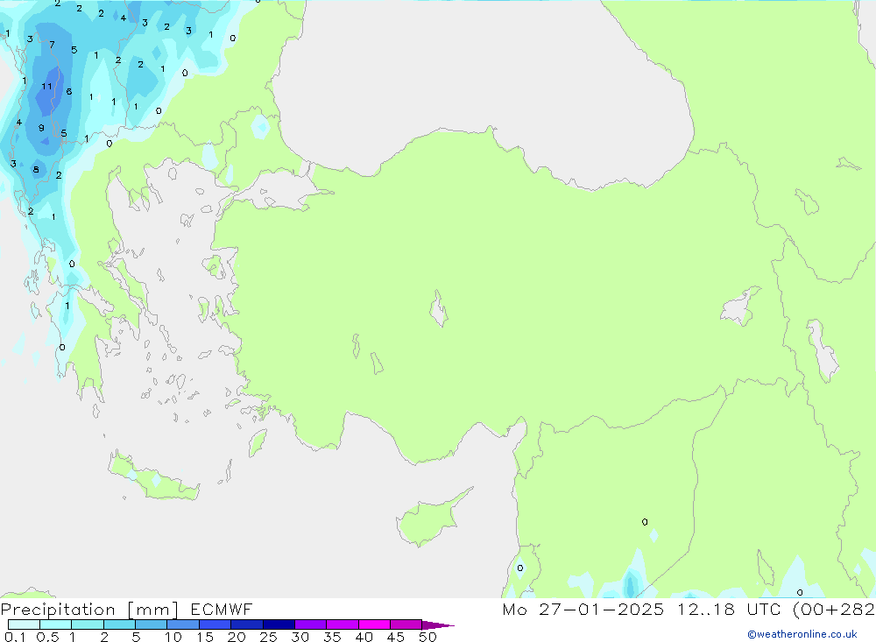This screenshot has height=642, width=876.
Task: Pick the 1–2 mm legend color swatch
Action: 88,624
